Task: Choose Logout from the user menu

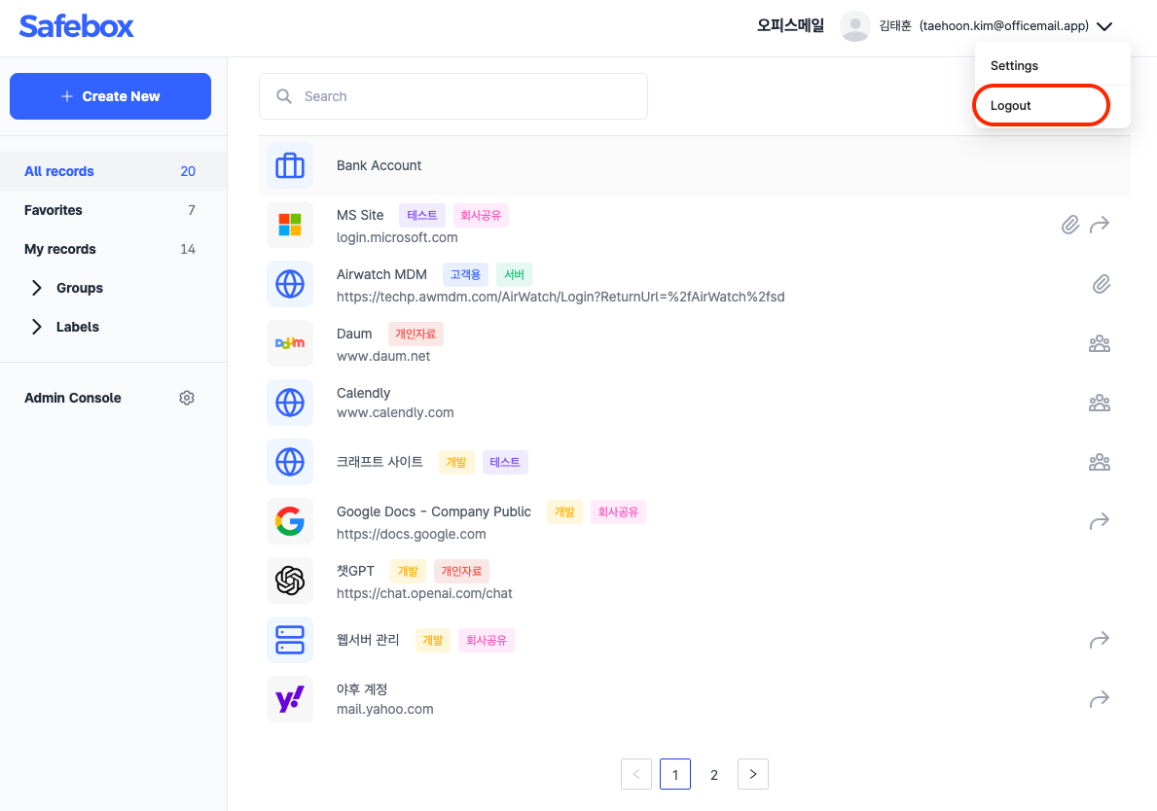Action: pos(1011,106)
